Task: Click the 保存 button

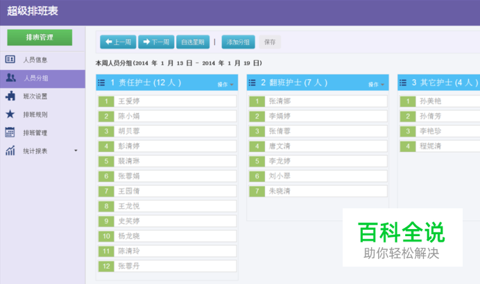Action: [270, 42]
